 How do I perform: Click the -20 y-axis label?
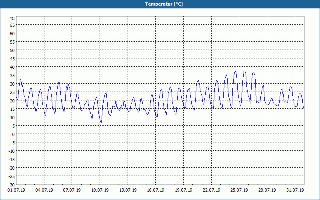[x=12, y=168]
